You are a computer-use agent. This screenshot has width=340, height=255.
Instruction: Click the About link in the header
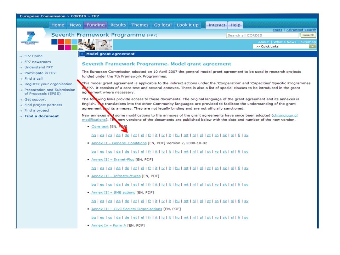[x=263, y=42]
